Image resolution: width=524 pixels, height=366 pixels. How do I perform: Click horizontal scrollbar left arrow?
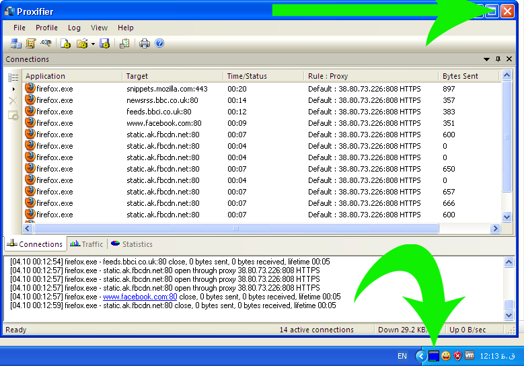[x=28, y=228]
